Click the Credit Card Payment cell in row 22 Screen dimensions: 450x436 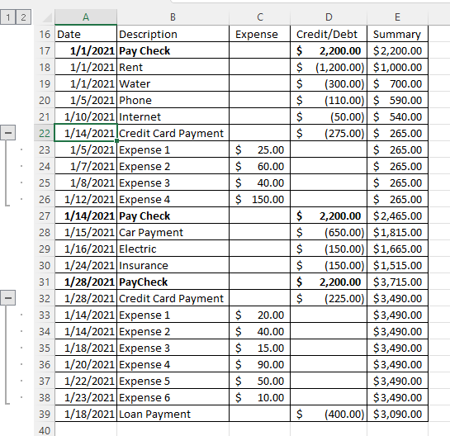(x=173, y=133)
